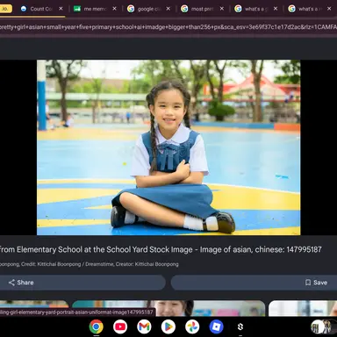Click the green favicon of the 'me meme' tab
This screenshot has height=337, width=337.
coord(77,9)
